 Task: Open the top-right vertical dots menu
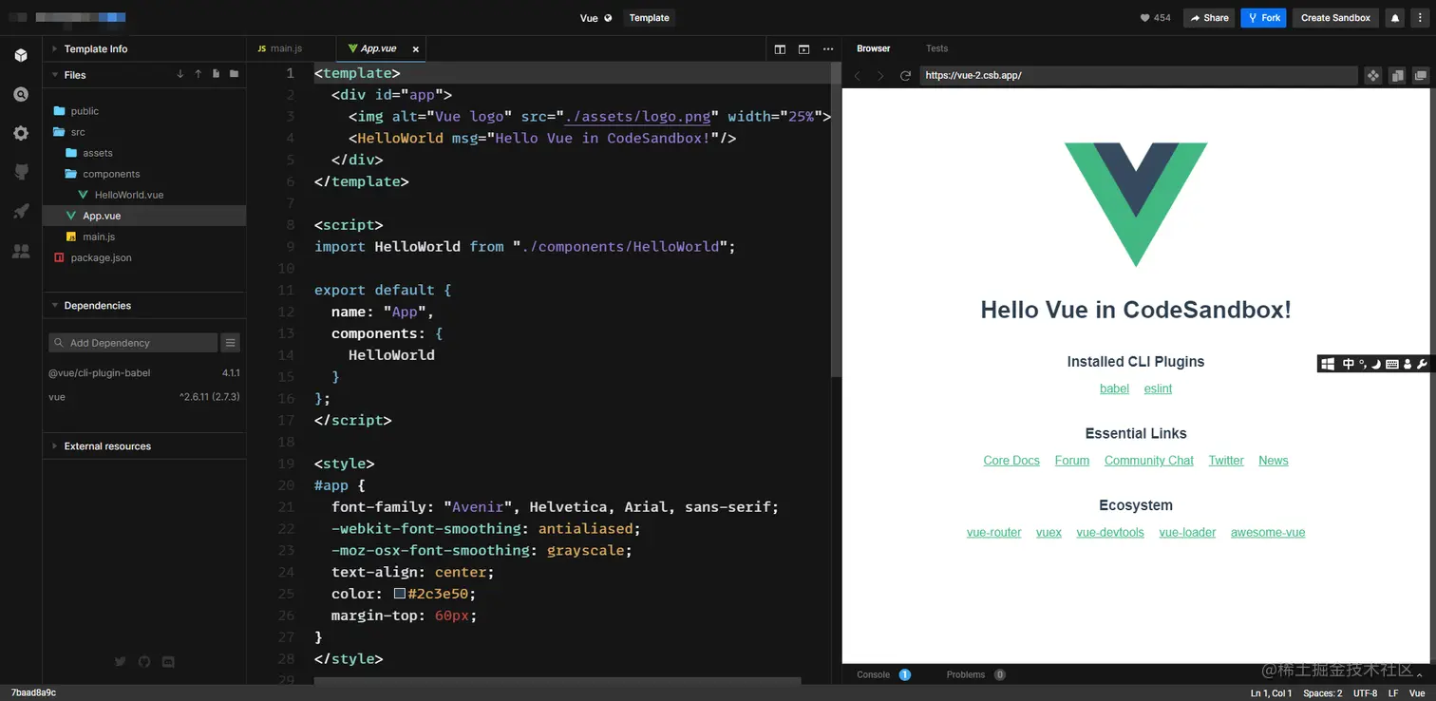(1420, 18)
